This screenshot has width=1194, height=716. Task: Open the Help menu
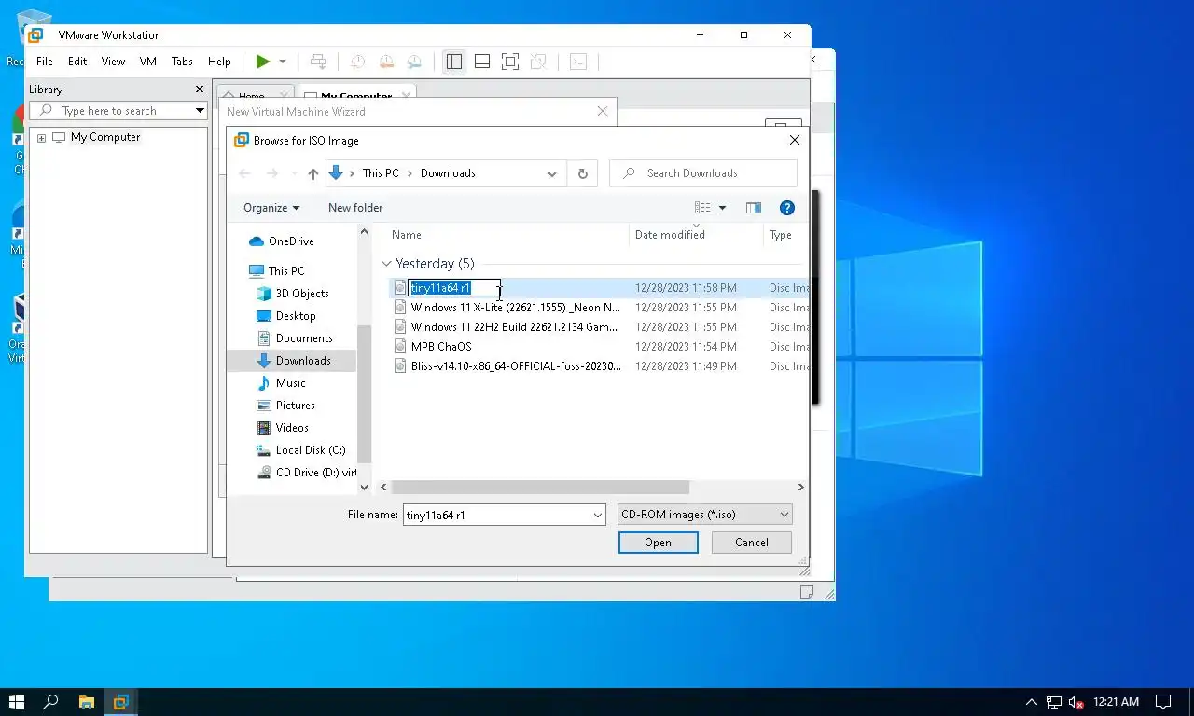click(x=219, y=62)
